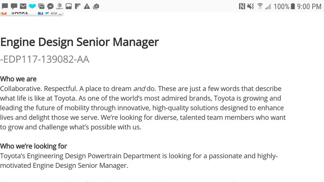Tap the first message bubble status icon

point(5,6)
